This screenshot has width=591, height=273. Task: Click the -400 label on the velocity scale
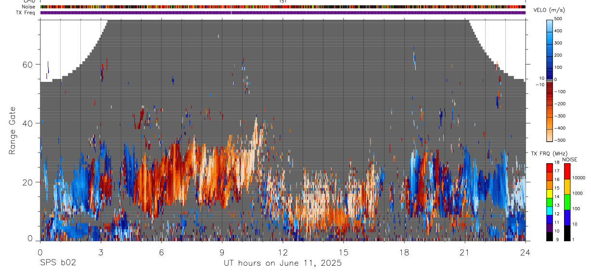pyautogui.click(x=560, y=128)
